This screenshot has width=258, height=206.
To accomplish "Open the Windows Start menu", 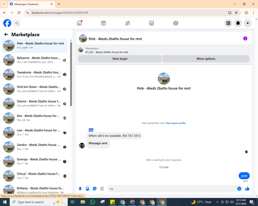I will coord(5,202).
